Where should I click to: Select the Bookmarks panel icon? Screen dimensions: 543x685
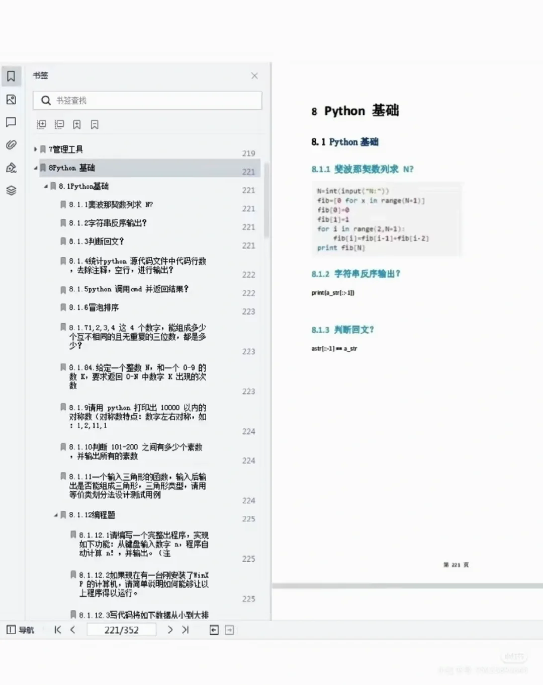pyautogui.click(x=11, y=76)
